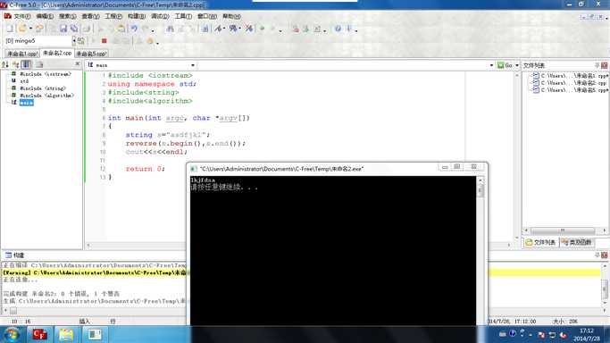Toggle checkbox for 未命名2.cpp in file list
610x343 pixels.
536,83
